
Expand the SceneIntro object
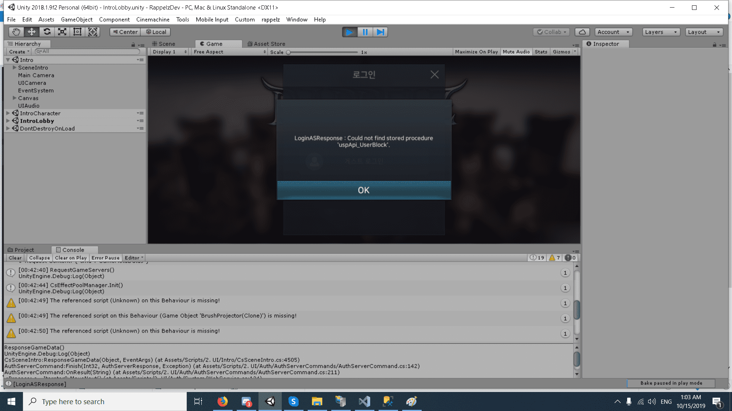coord(14,67)
